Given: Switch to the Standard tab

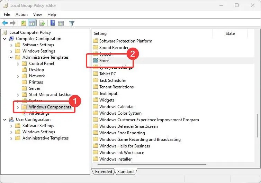Looking at the screenshot, I should (x=125, y=171).
